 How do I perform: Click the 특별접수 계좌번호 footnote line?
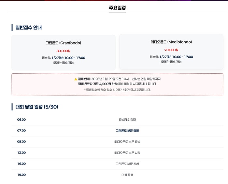(117, 90)
